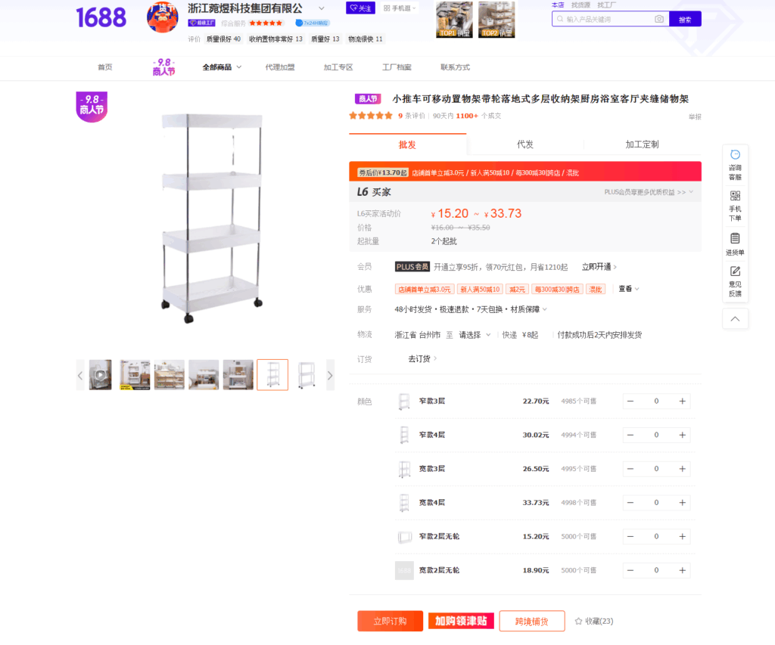Click the 跨境铺货 button
This screenshot has width=775, height=645.
pyautogui.click(x=532, y=622)
